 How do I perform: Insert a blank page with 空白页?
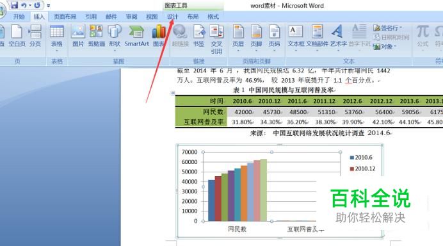pos(17,36)
